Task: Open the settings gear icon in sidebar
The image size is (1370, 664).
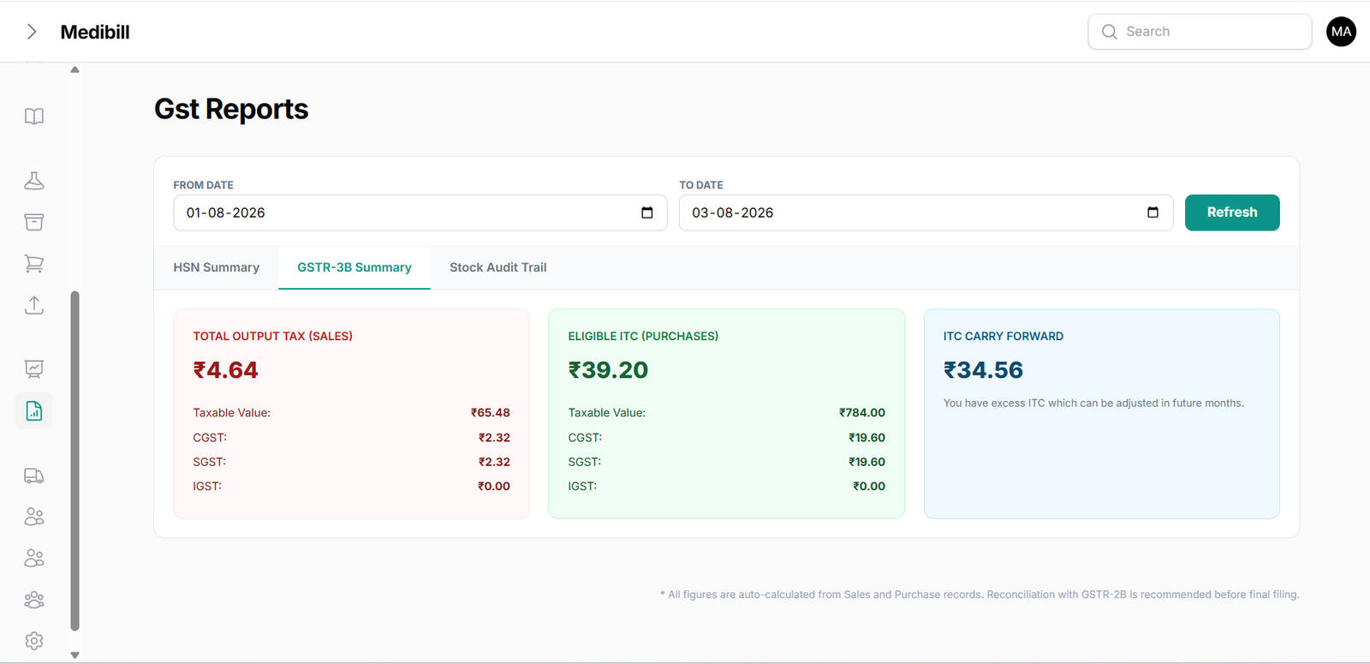Action: [x=34, y=641]
